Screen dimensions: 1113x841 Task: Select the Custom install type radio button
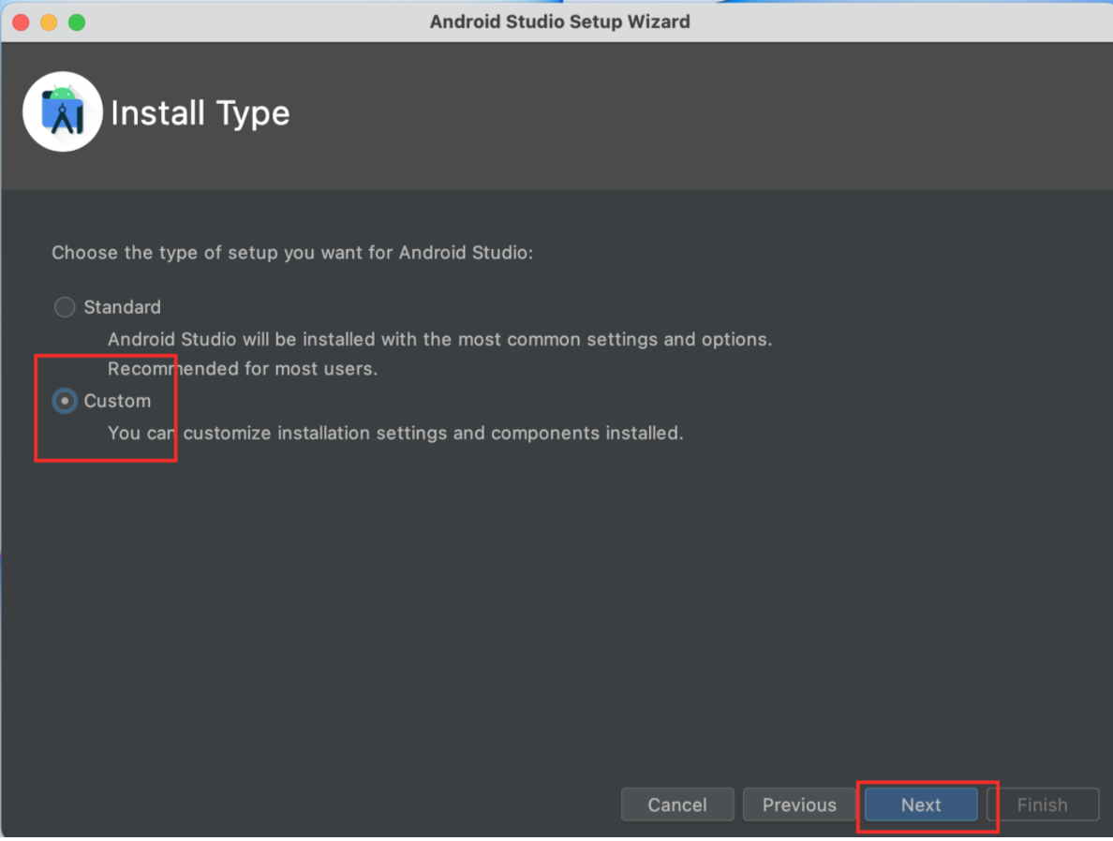click(65, 401)
